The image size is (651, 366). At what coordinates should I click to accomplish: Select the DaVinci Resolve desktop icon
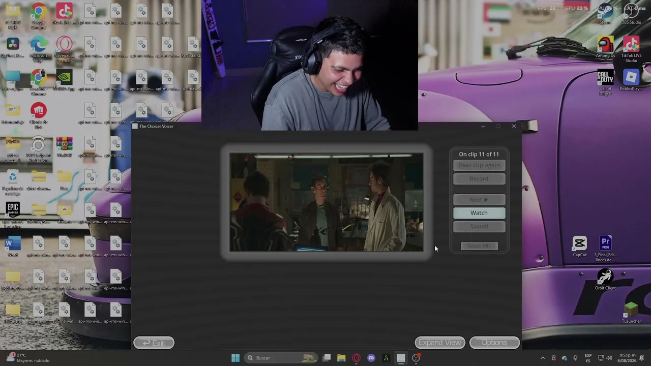[x=13, y=48]
